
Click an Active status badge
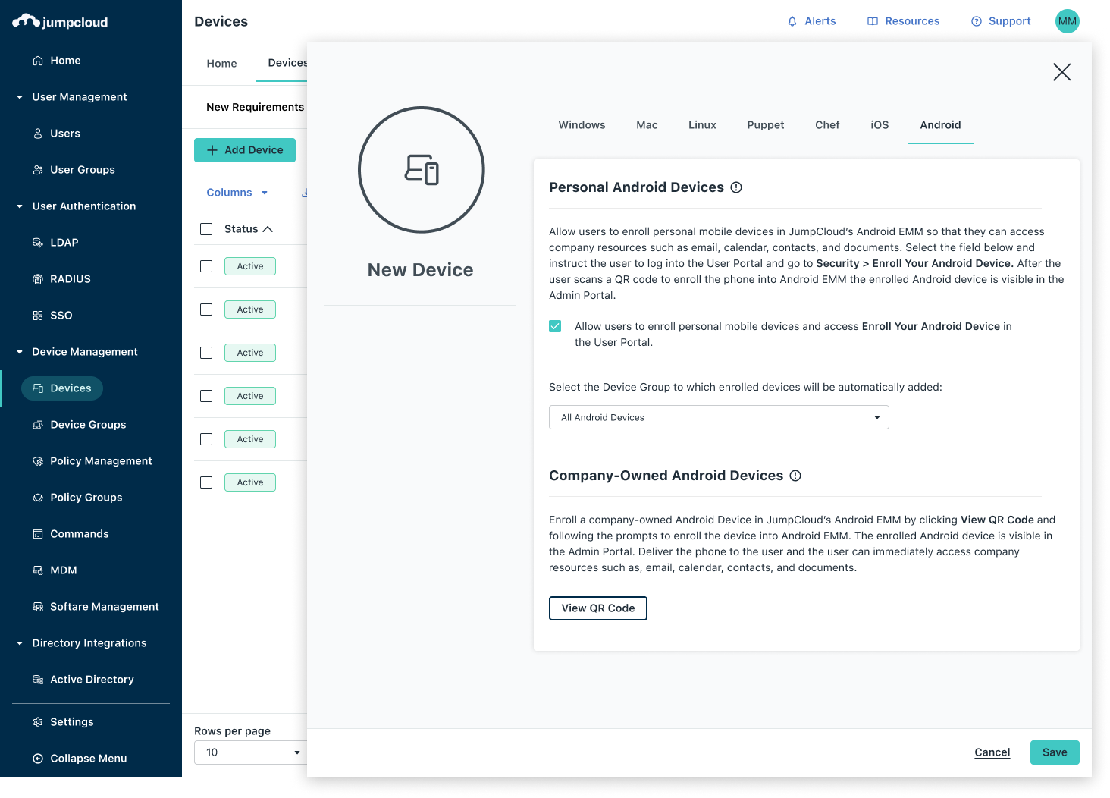point(249,265)
